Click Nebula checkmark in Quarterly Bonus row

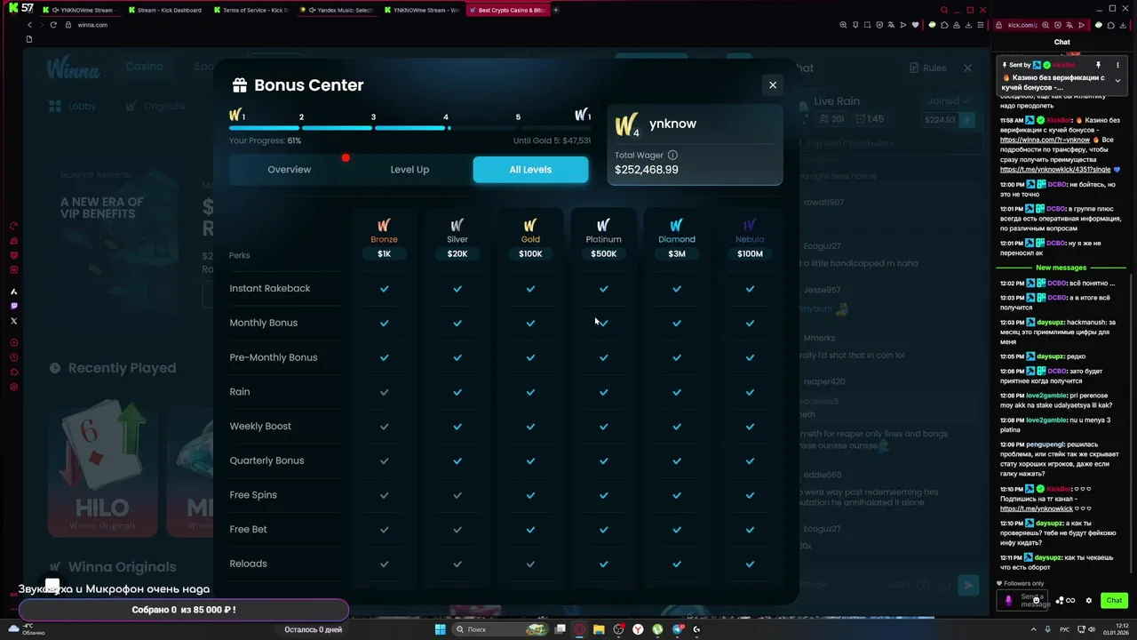tap(750, 460)
